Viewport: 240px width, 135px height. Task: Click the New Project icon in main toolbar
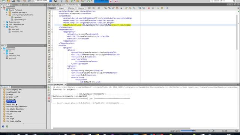(8, 1)
